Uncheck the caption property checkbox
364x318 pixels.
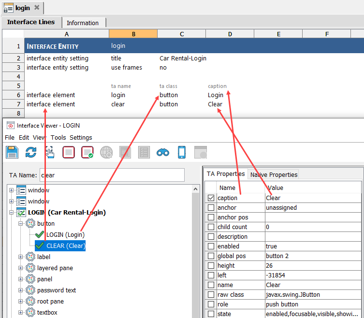211,198
